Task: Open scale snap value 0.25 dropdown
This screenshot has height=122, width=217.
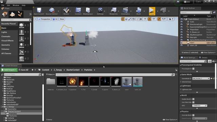Action: click(164, 19)
